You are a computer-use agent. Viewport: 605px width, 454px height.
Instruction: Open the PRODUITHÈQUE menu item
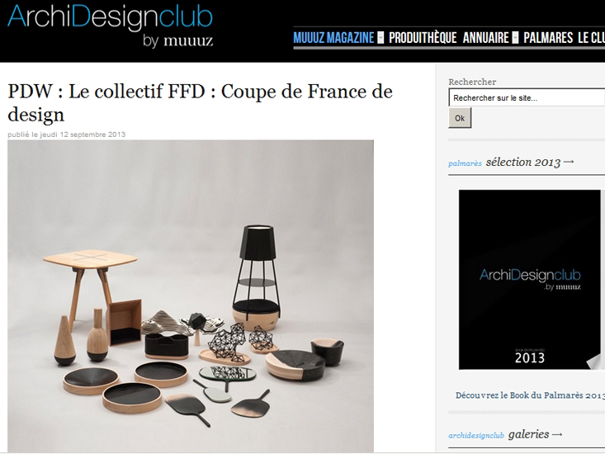tap(423, 38)
